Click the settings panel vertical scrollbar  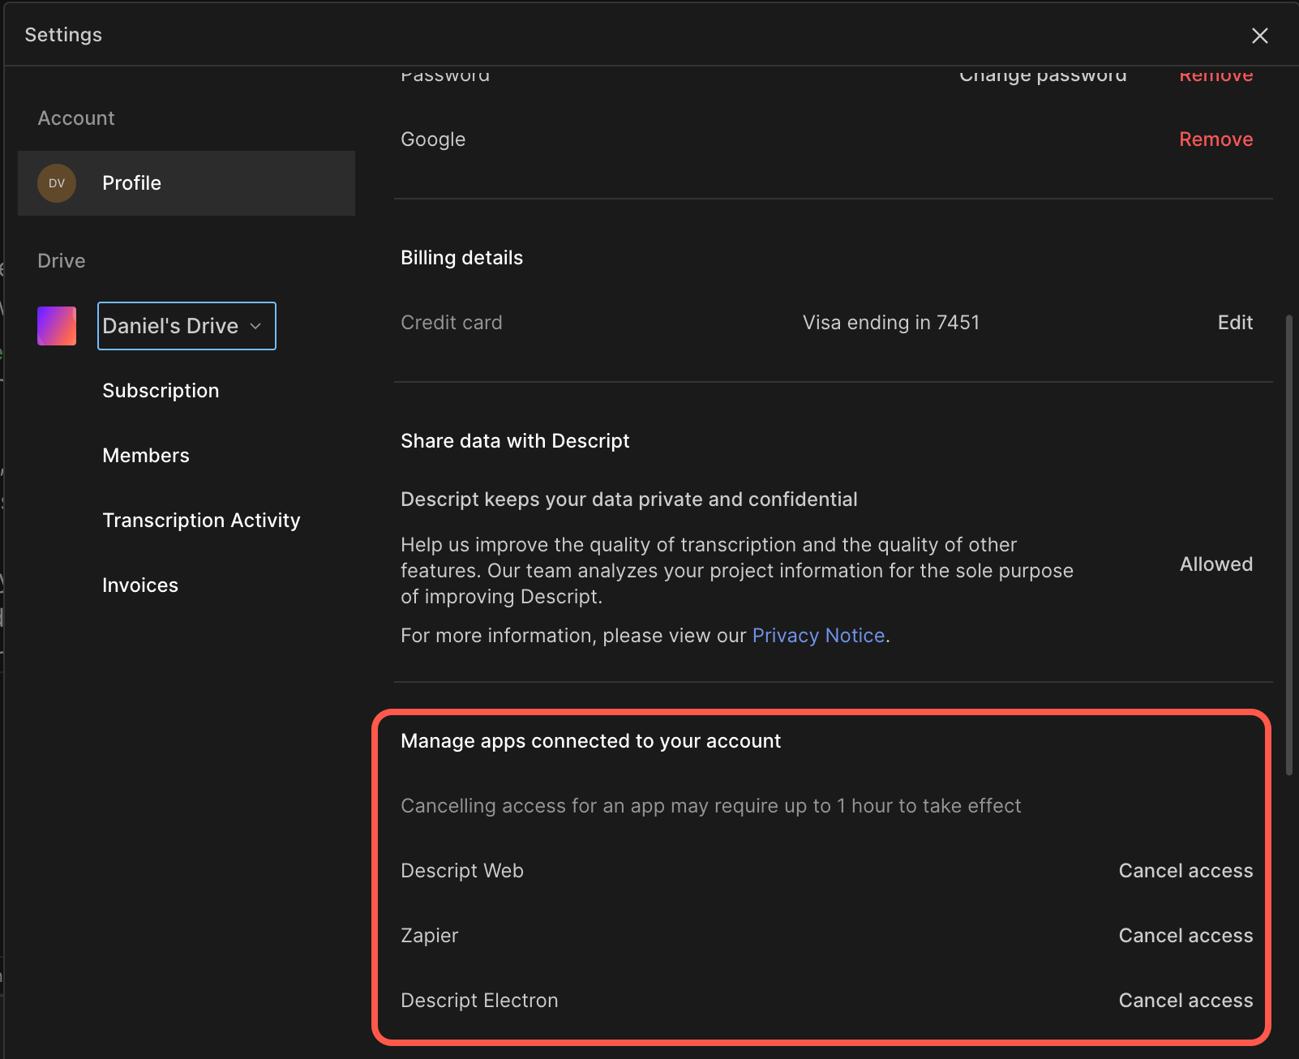pyautogui.click(x=1289, y=545)
